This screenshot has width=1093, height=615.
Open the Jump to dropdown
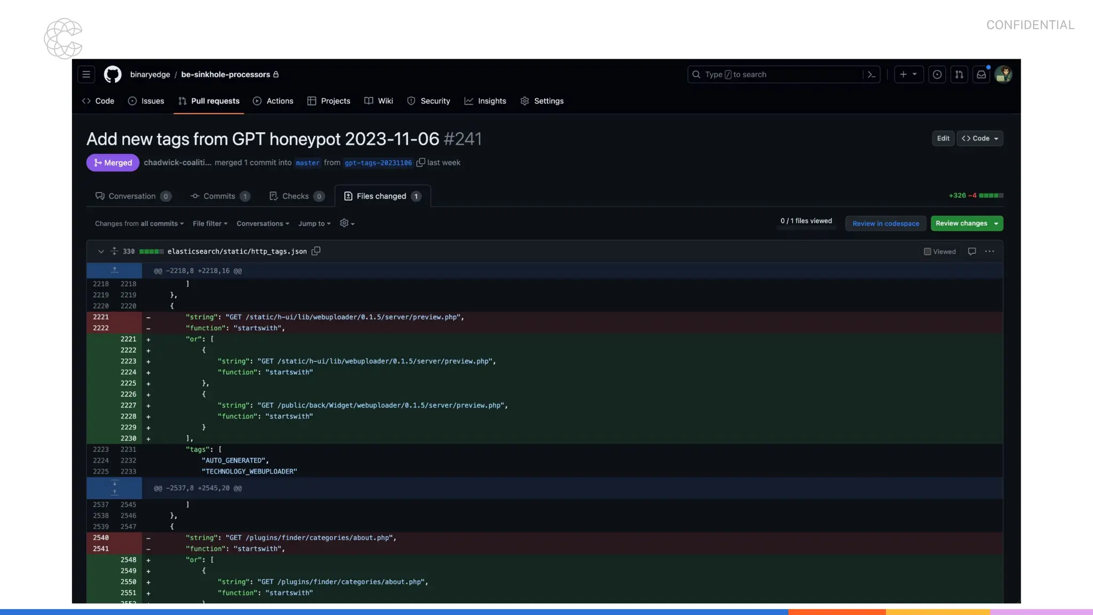pos(314,224)
